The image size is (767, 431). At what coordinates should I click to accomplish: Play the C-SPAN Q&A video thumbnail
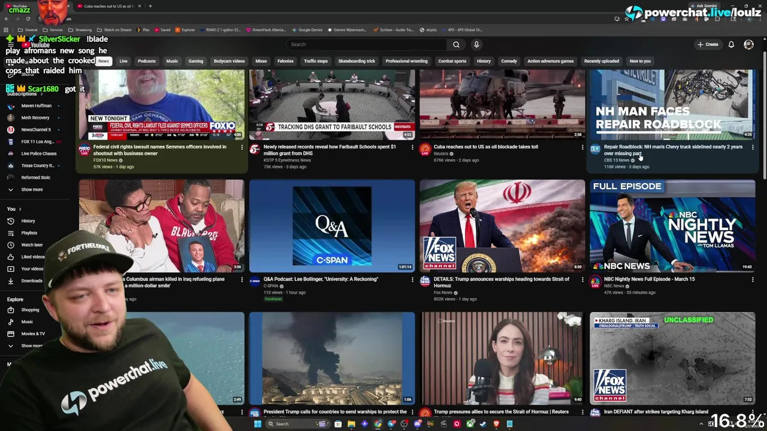(332, 226)
